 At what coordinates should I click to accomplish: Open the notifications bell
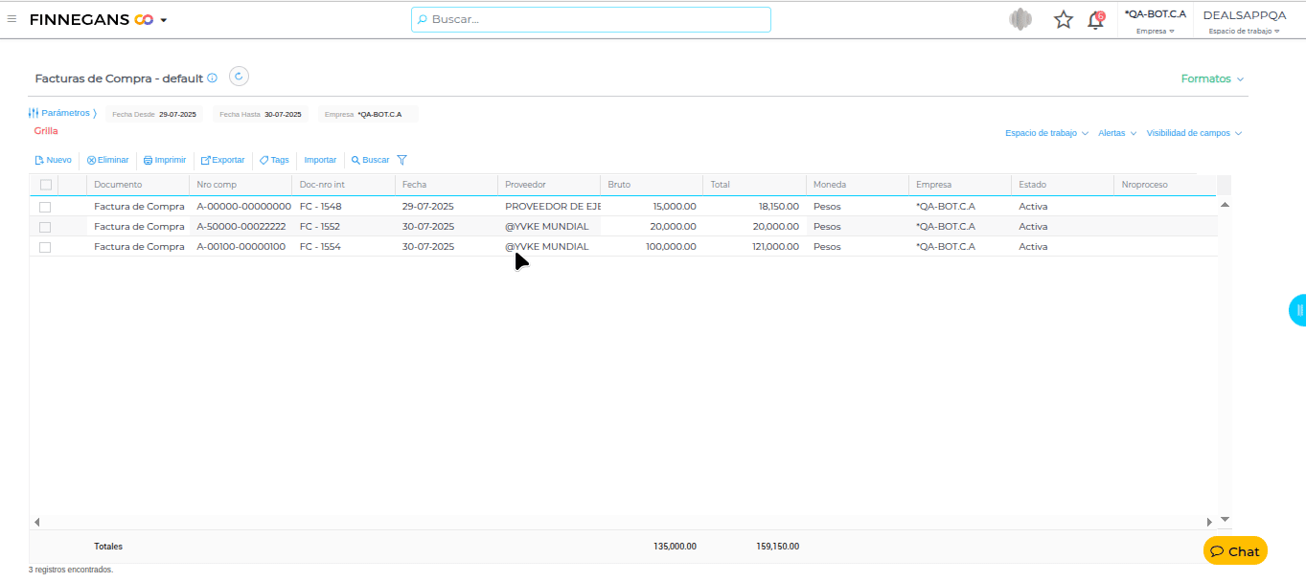pyautogui.click(x=1096, y=19)
